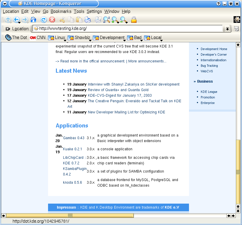Reload the page with the refresh icon
The height and width of the screenshot is (225, 242).
click(44, 20)
